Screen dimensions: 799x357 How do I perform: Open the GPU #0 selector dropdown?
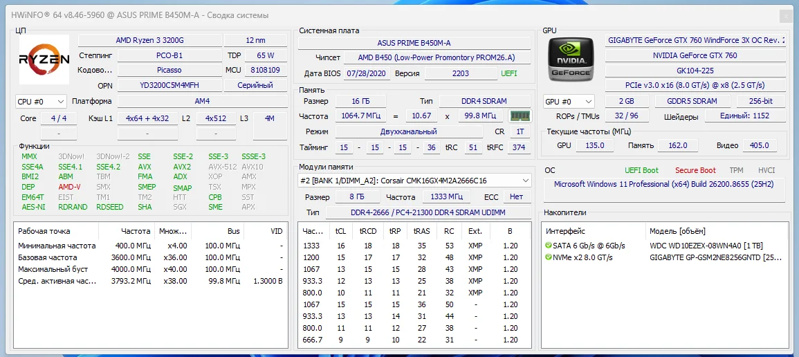click(569, 101)
